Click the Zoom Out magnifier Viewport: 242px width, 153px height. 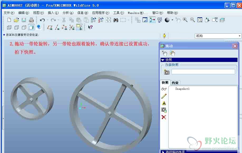[192, 20]
